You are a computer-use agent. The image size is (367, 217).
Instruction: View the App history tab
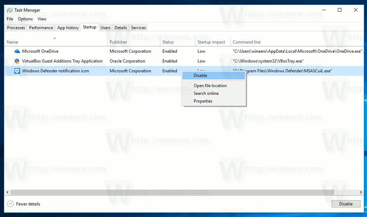(67, 27)
